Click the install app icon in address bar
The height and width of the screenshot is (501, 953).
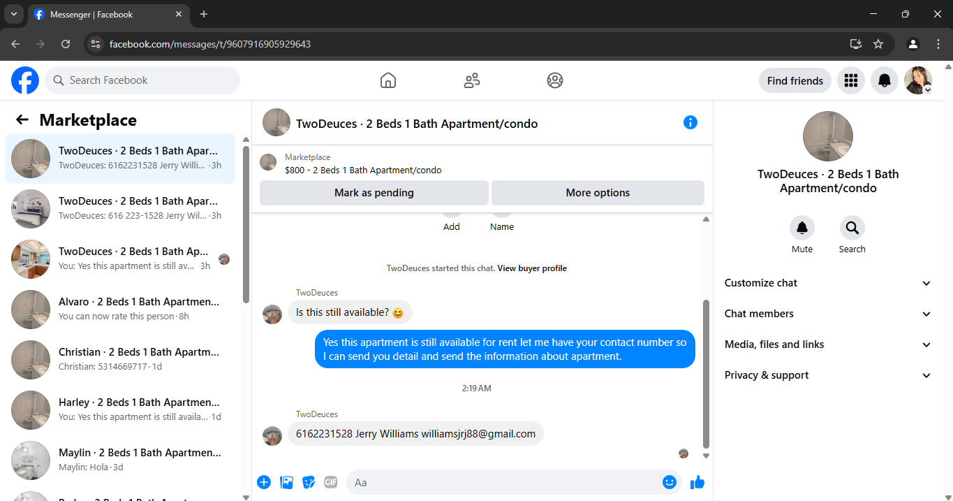point(856,44)
